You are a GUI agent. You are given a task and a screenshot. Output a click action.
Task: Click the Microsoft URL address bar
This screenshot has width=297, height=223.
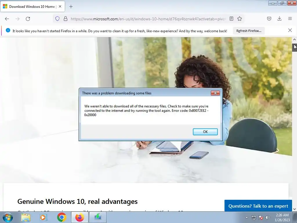tap(148, 19)
